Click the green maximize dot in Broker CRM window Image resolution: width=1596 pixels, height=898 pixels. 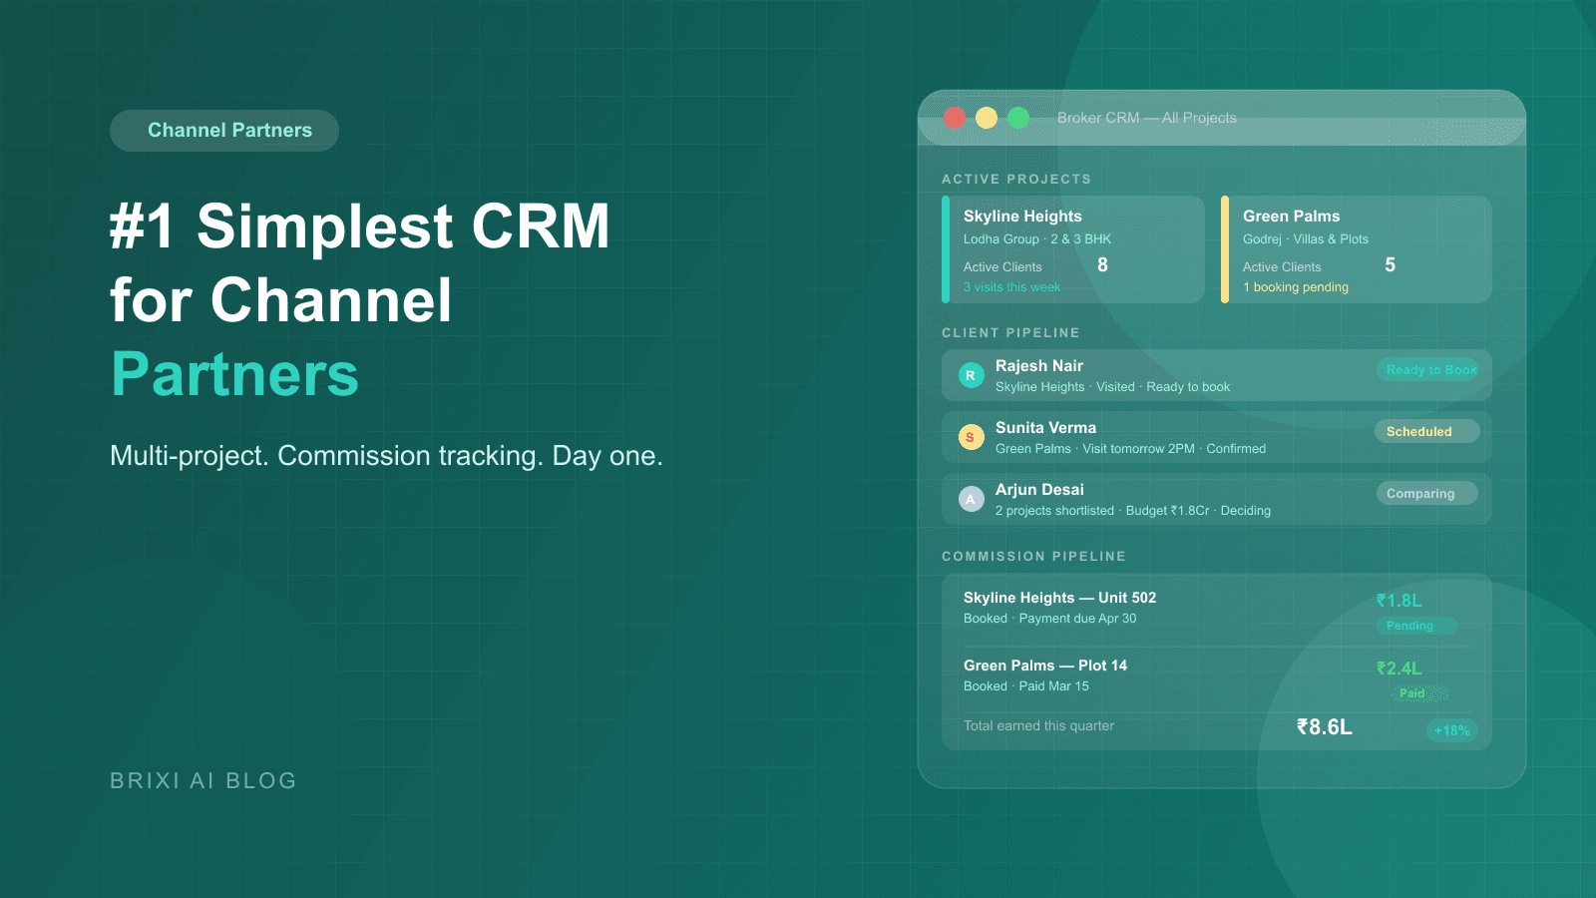pyautogui.click(x=1018, y=118)
